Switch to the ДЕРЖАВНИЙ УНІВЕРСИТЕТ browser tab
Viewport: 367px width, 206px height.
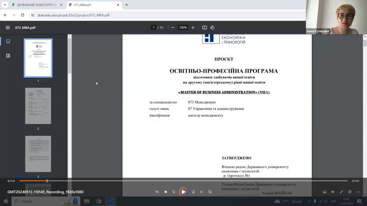pos(34,5)
